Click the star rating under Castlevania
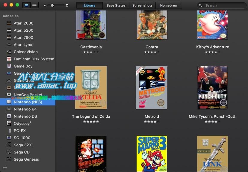 [91, 52]
